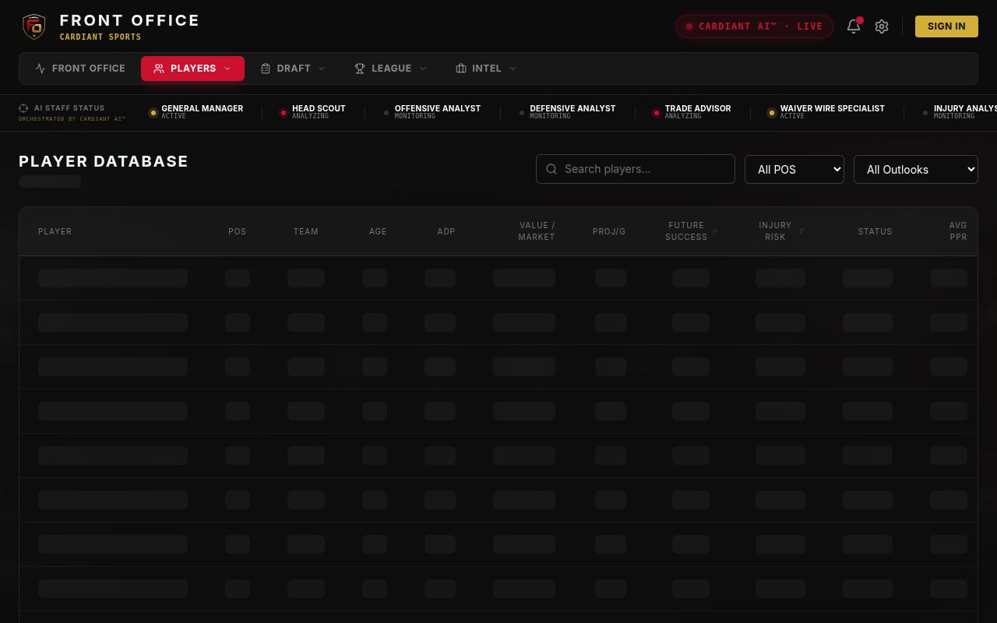Click the Cardiant AI Live badge

click(754, 26)
